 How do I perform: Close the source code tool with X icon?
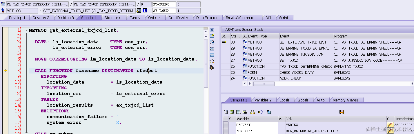point(212,30)
